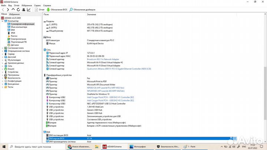267x150 pixels.
Task: Open the Сервис menu
Action: click(x=37, y=6)
